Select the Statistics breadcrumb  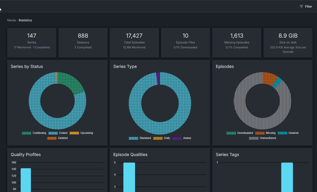[25, 20]
